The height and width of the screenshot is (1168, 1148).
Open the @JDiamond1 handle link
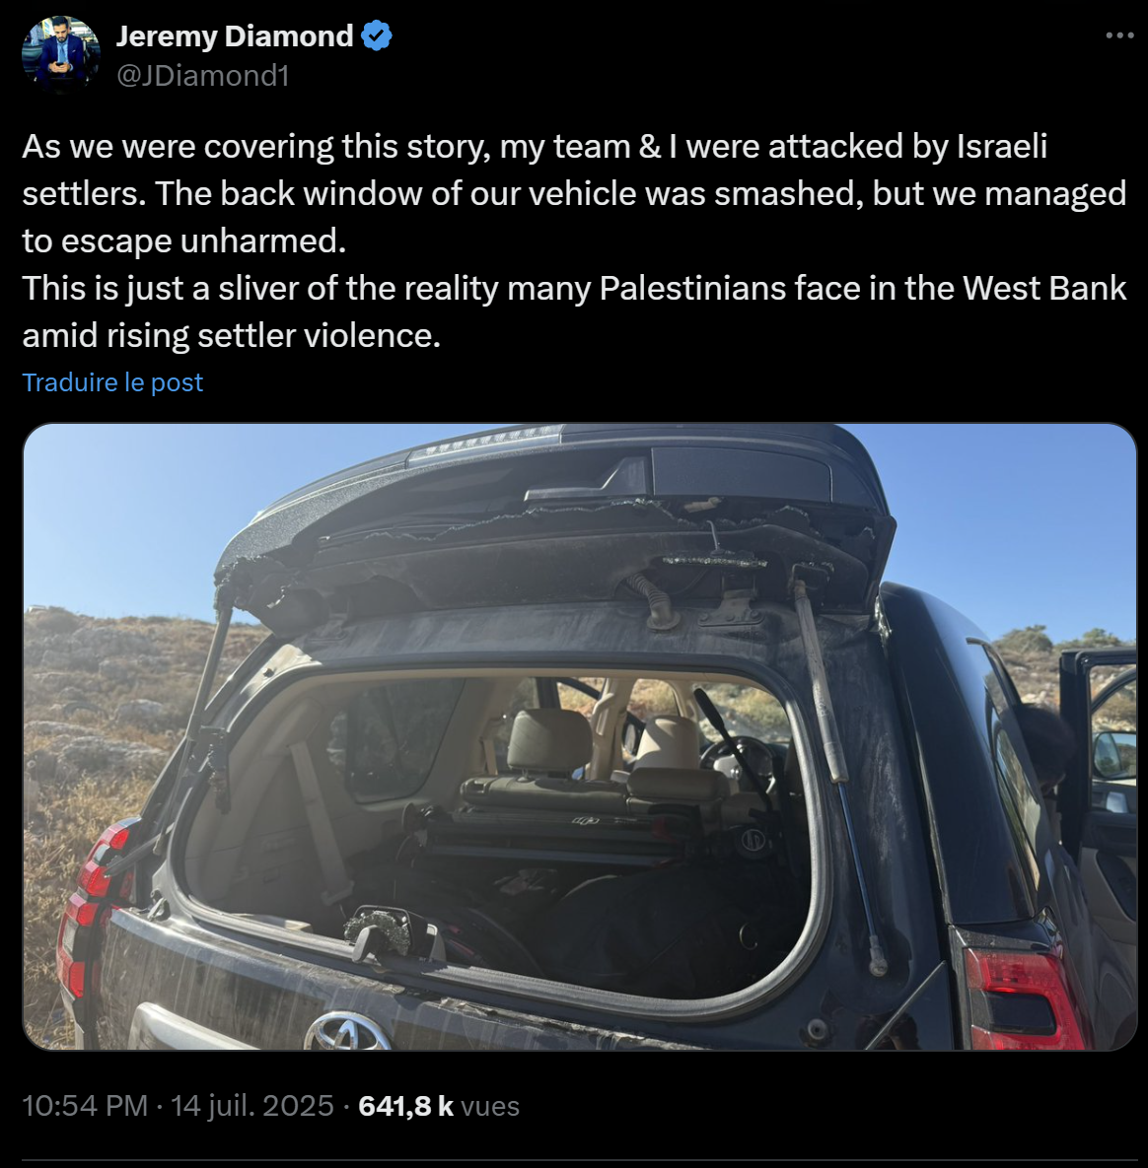coord(203,75)
